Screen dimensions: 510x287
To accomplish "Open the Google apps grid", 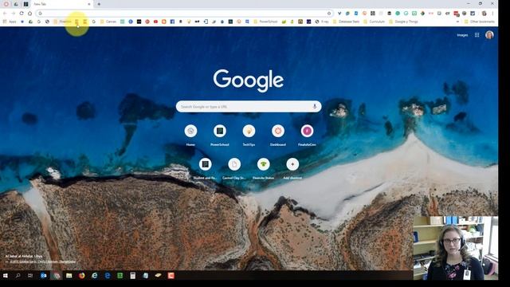I will [477, 35].
